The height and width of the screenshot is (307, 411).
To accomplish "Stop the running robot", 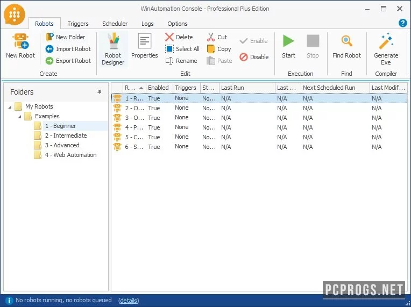I will (x=313, y=46).
